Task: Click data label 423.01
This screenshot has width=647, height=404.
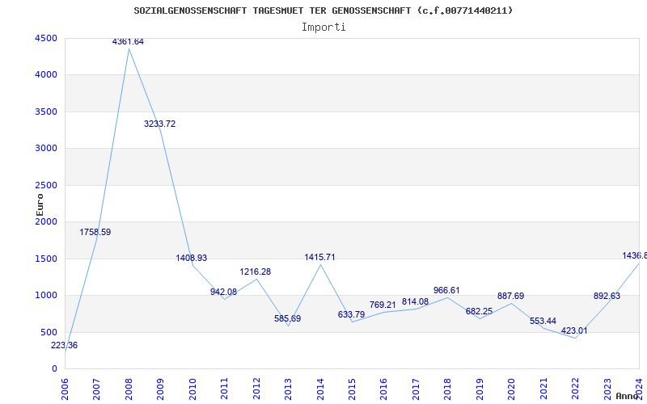Action: click(x=574, y=330)
